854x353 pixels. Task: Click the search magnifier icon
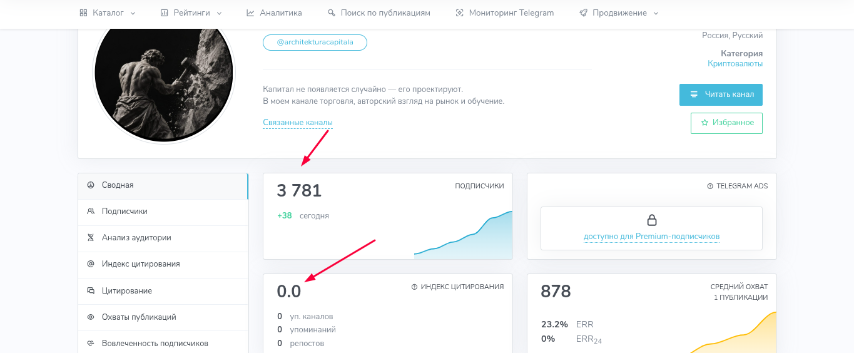tap(332, 13)
